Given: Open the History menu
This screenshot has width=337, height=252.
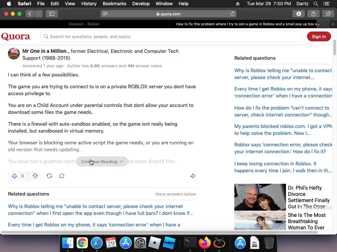Looking at the screenshot, I should tap(89, 4).
